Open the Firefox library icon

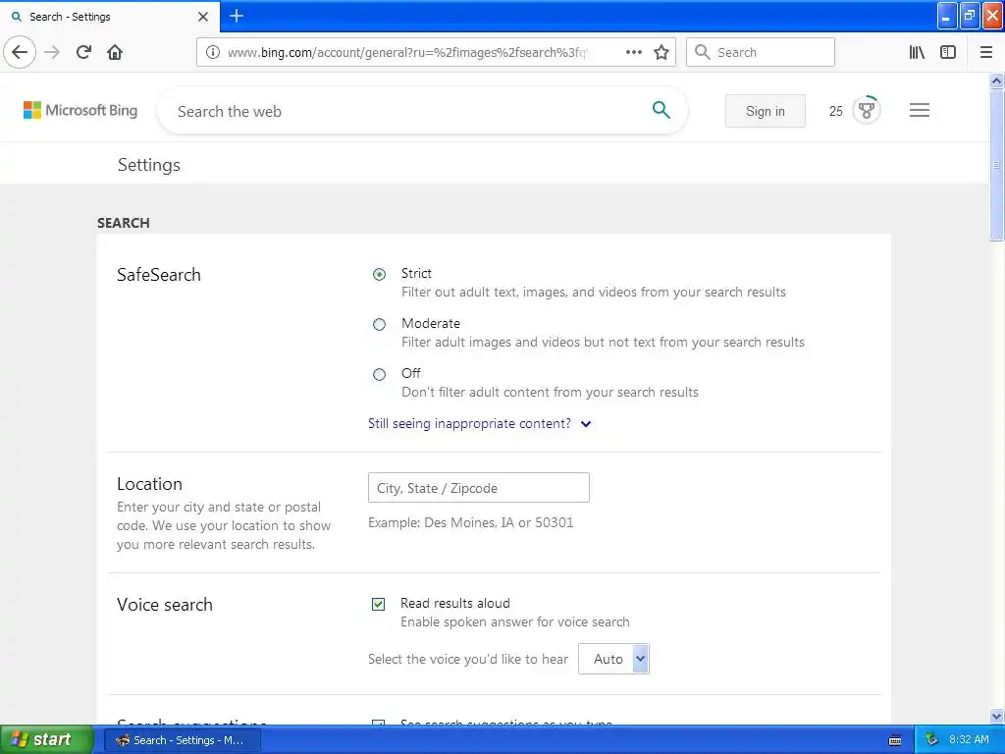tap(917, 52)
